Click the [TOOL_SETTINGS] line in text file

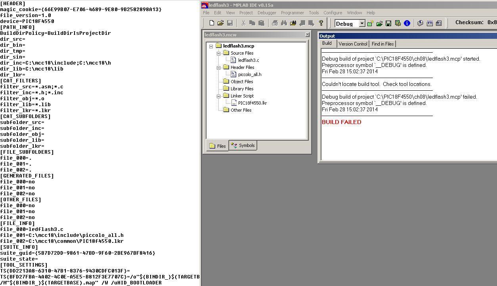(x=24, y=265)
